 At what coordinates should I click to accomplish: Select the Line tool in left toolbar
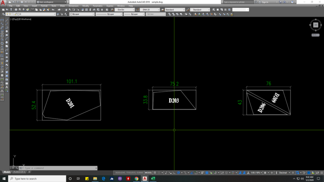(6, 20)
